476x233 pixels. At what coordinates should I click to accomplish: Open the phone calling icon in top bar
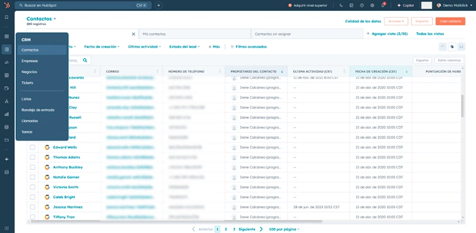tap(341, 6)
